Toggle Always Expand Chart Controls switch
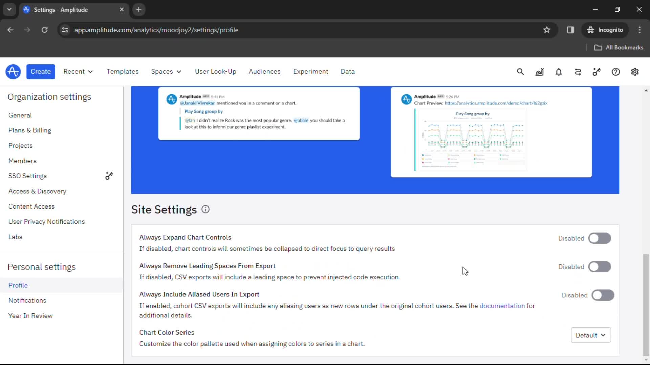650x365 pixels. point(600,238)
